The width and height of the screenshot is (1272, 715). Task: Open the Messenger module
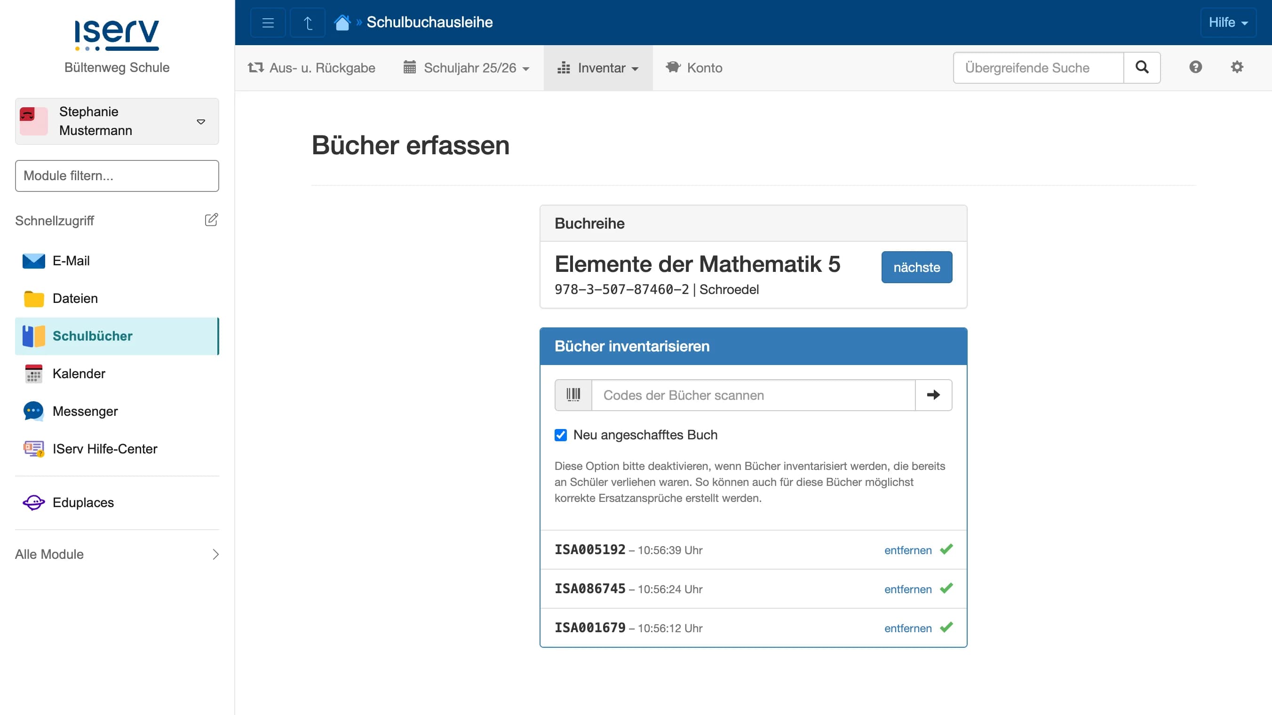point(85,411)
